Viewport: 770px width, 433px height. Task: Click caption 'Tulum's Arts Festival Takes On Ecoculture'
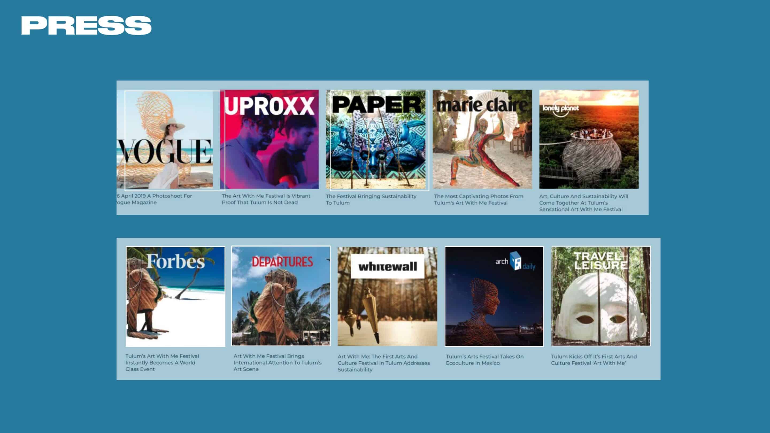click(485, 359)
